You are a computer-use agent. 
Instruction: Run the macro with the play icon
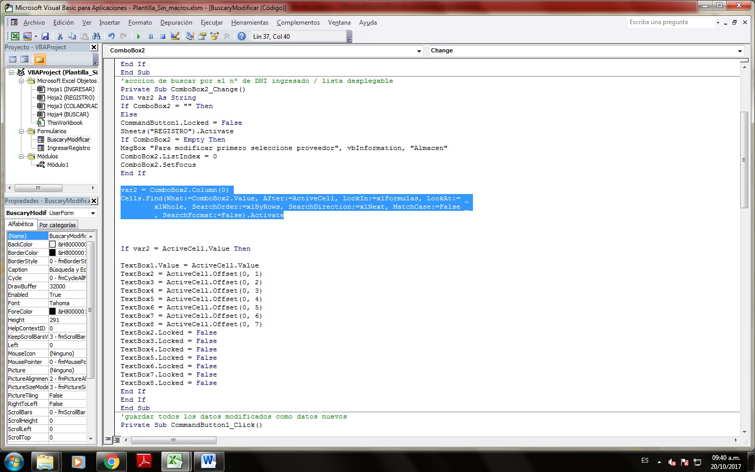[x=138, y=36]
